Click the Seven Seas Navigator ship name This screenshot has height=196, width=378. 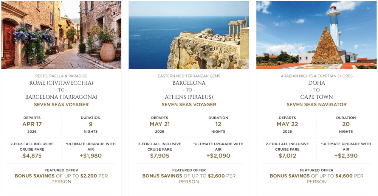(x=316, y=105)
